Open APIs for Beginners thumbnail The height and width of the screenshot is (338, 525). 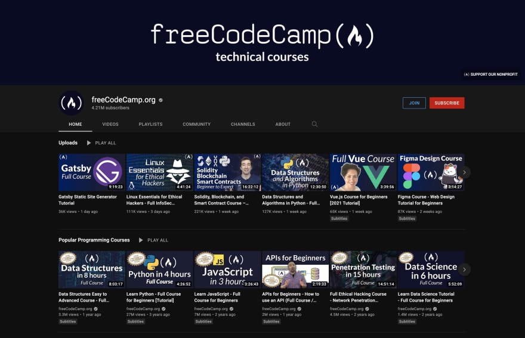295,269
